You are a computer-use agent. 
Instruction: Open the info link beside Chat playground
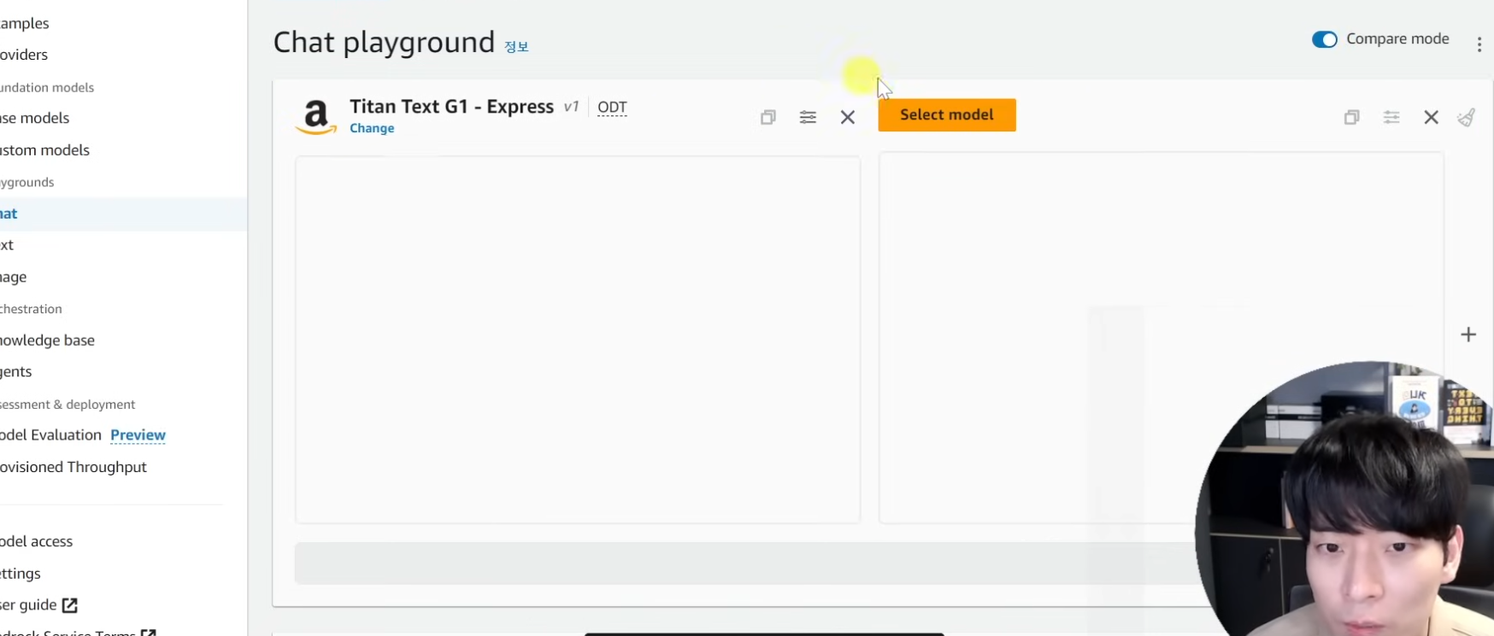[516, 46]
